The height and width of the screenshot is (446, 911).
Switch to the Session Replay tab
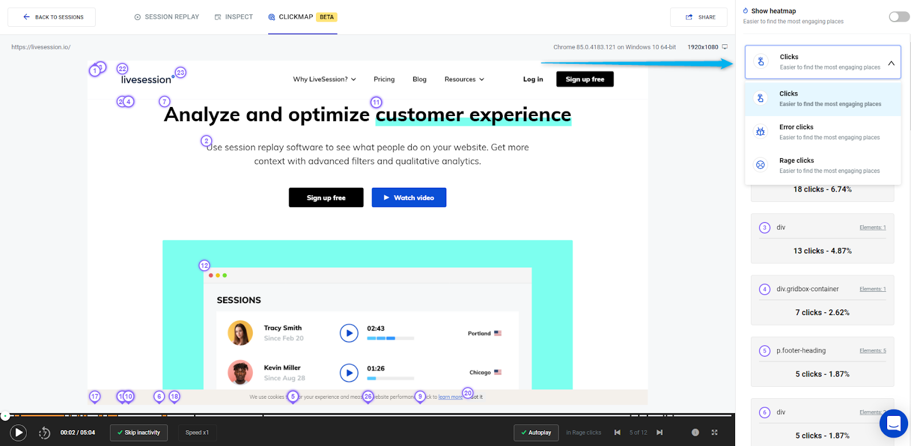point(167,17)
